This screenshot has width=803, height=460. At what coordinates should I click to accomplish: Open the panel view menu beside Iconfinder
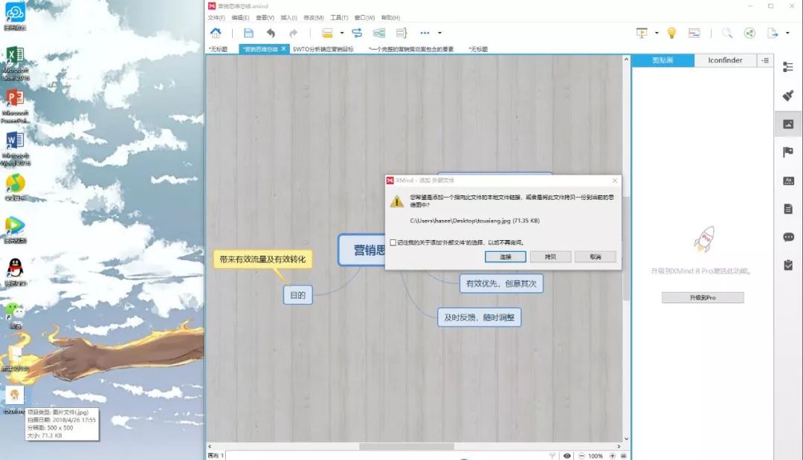pyautogui.click(x=765, y=60)
